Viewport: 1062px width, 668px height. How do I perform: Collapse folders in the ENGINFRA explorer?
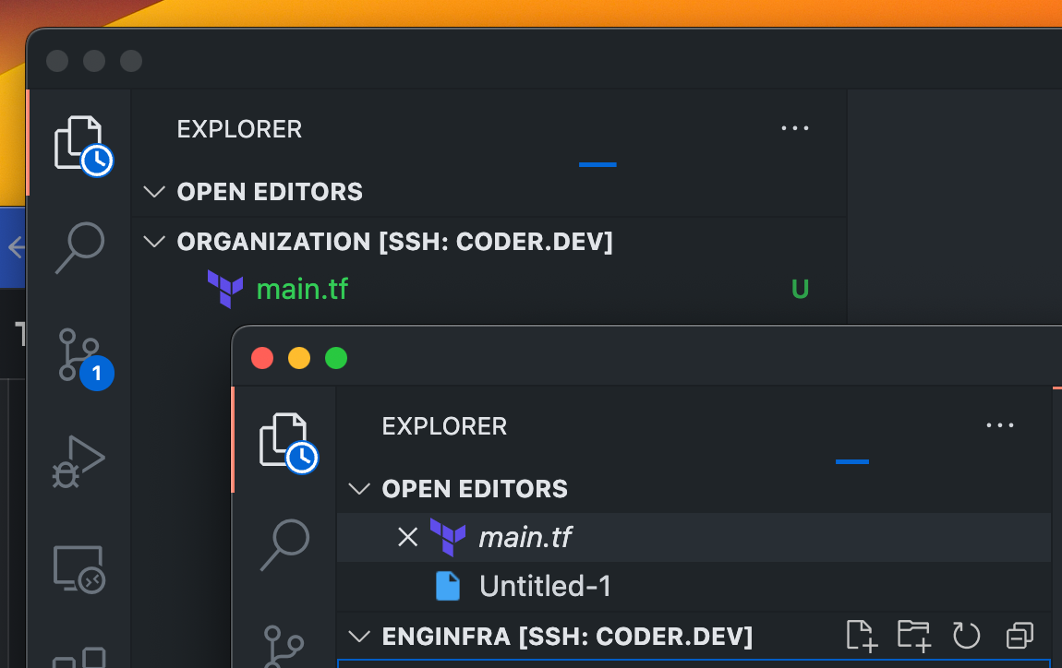pos(1019,635)
